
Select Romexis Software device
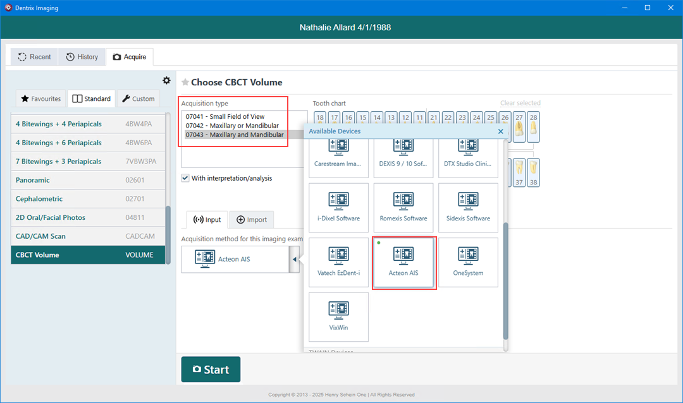(403, 208)
